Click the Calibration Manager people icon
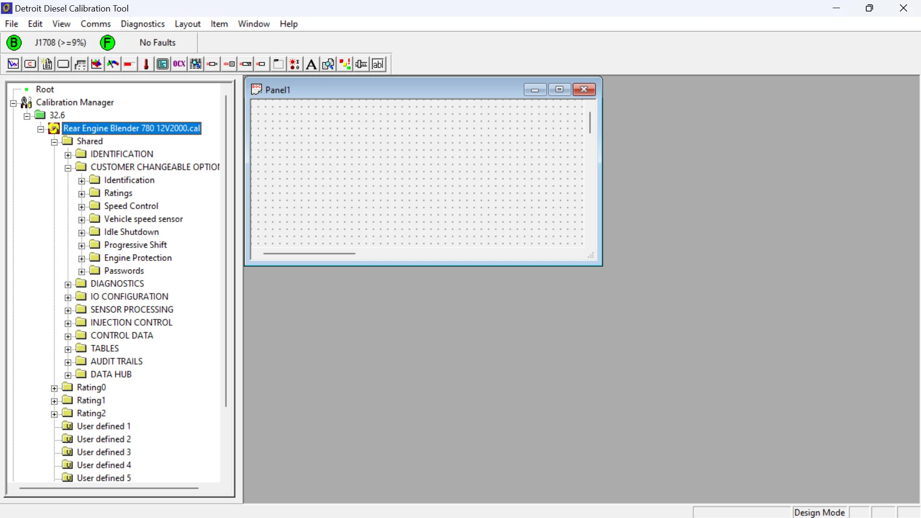 tap(26, 102)
